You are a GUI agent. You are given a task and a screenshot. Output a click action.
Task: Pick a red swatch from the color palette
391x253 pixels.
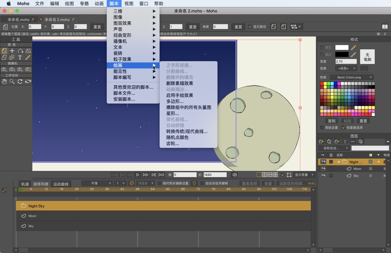(322, 83)
